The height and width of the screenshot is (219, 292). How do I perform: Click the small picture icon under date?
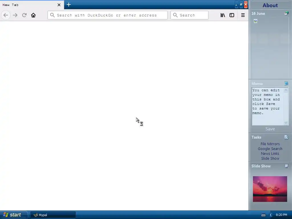255,21
